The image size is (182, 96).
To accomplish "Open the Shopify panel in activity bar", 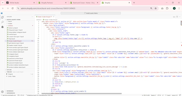I will point(2,27).
